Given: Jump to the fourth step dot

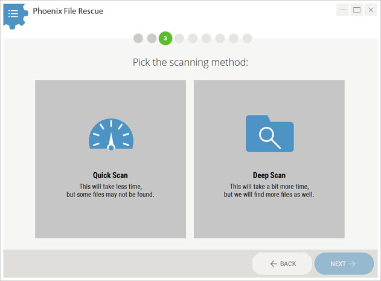Looking at the screenshot, I should (x=179, y=39).
